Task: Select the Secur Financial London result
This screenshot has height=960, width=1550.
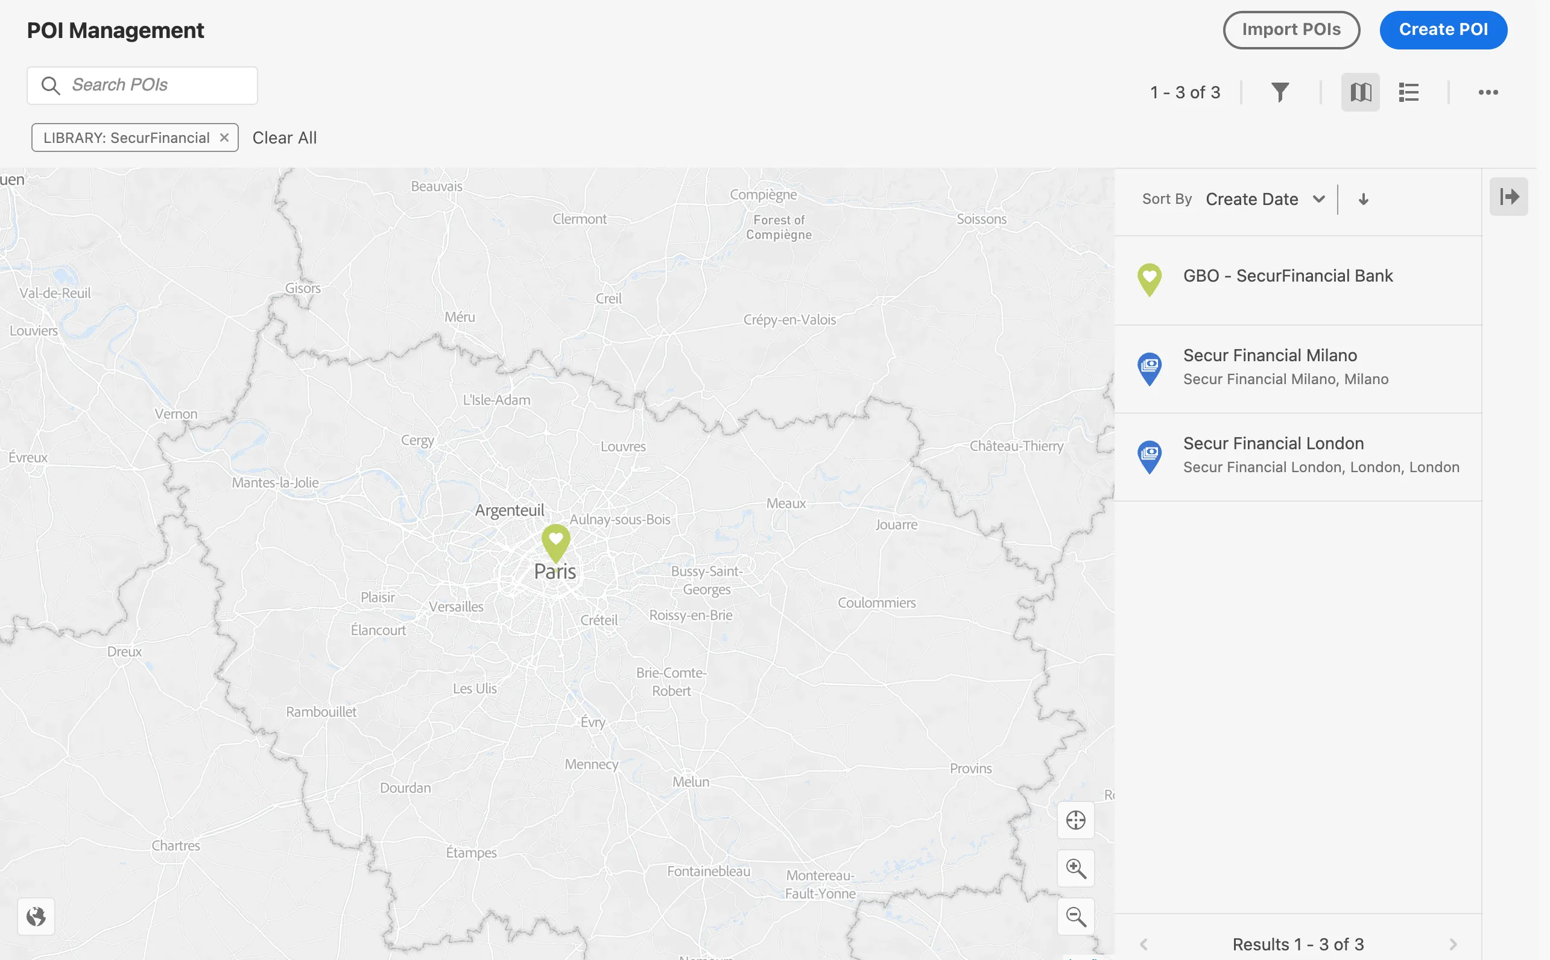Action: tap(1298, 457)
